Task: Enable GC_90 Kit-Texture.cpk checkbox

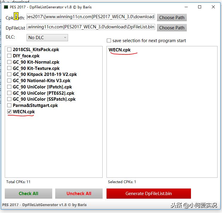Action: coord(9,68)
